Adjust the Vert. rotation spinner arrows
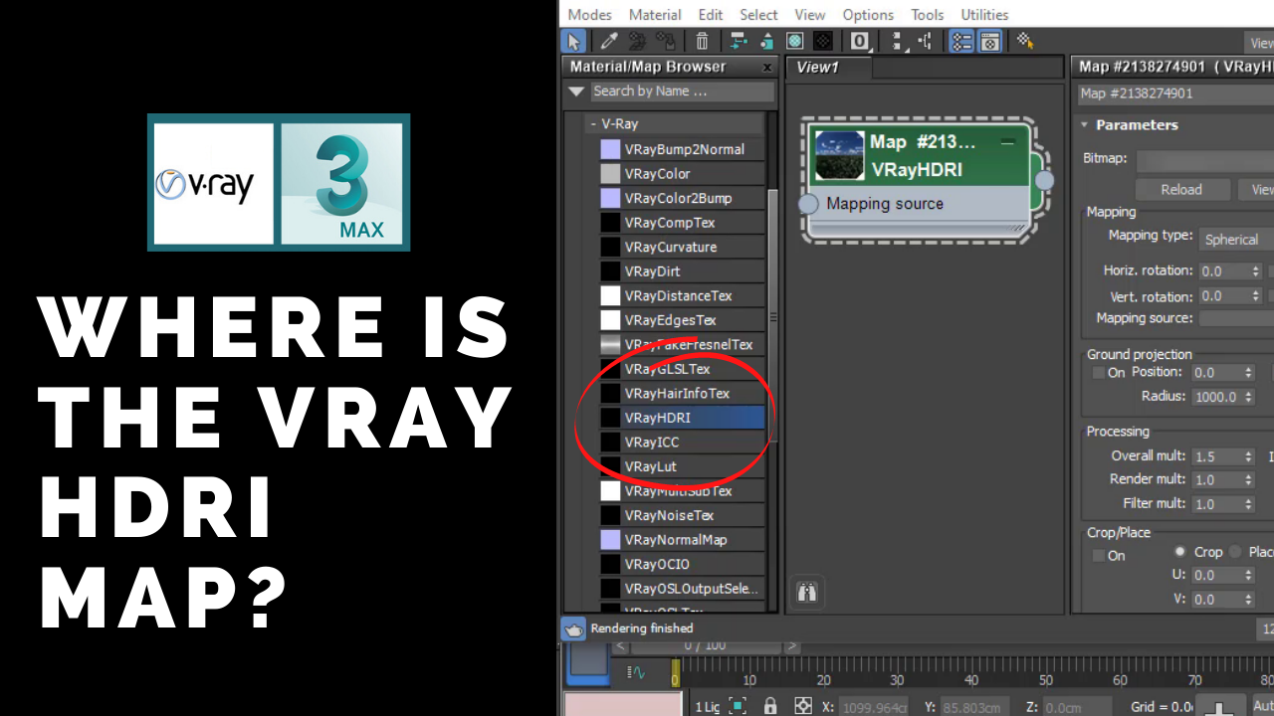This screenshot has width=1274, height=716. [1256, 296]
